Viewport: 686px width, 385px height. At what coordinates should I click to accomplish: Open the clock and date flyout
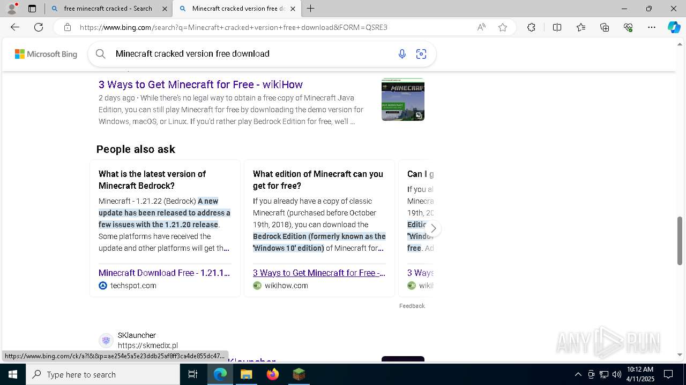click(x=640, y=374)
